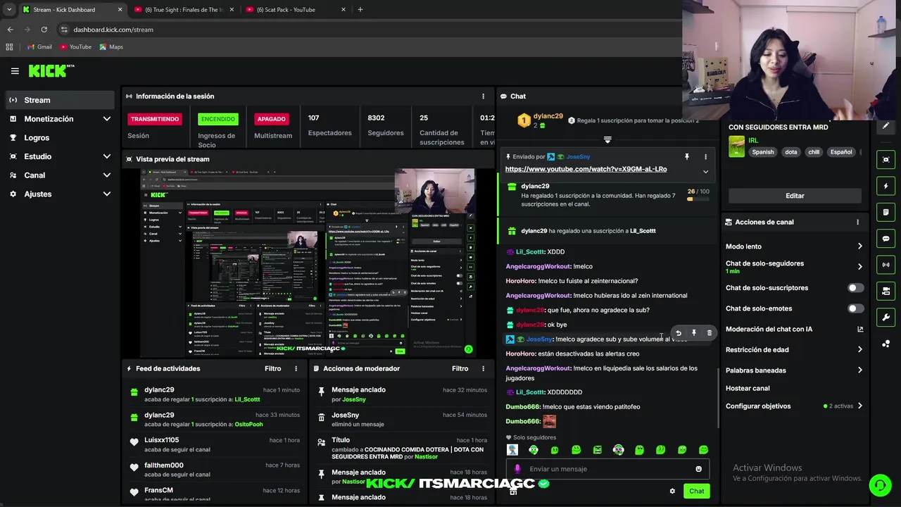Open Chat de solo-seguidores options
Screen dimensions: 901x507
[x=794, y=267]
